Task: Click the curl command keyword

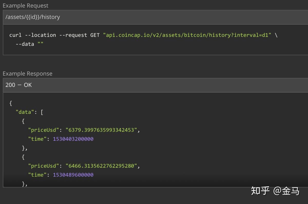Action: [15, 35]
